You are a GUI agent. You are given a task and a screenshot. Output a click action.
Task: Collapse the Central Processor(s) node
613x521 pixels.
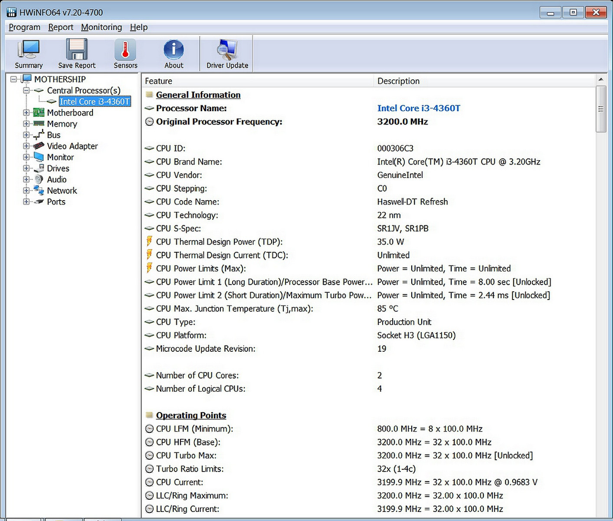point(26,90)
